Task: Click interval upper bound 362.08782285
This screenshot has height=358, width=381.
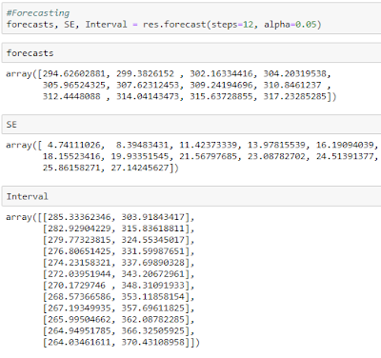Action: pyautogui.click(x=152, y=320)
